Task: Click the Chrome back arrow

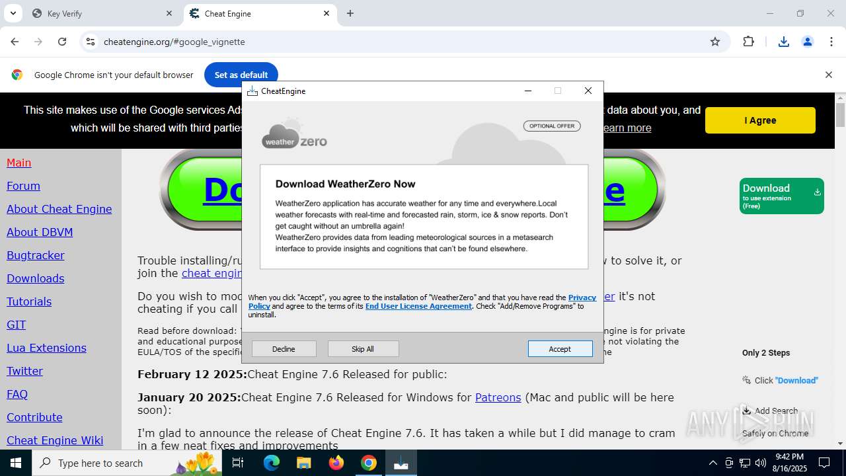Action: coord(15,42)
